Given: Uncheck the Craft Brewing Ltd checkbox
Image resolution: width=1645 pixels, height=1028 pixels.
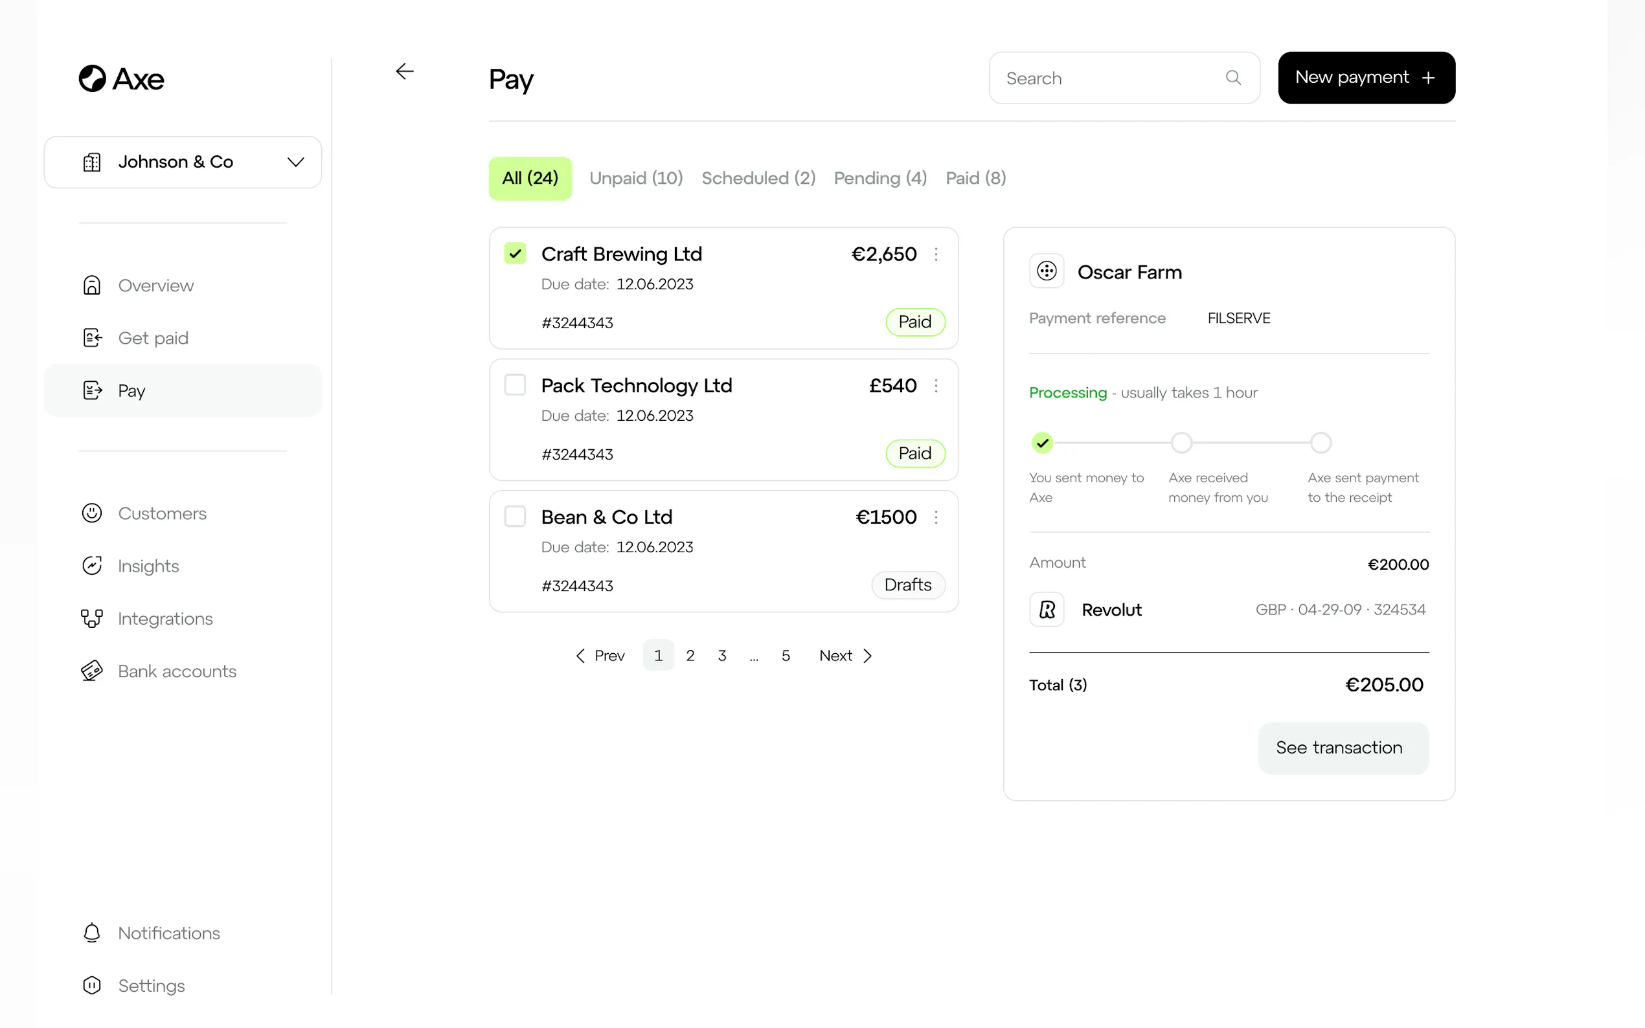Looking at the screenshot, I should (x=515, y=254).
